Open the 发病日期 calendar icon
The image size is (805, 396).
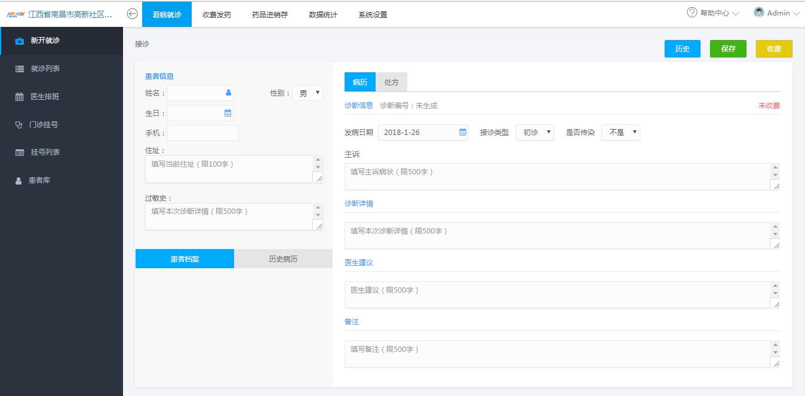(x=463, y=132)
